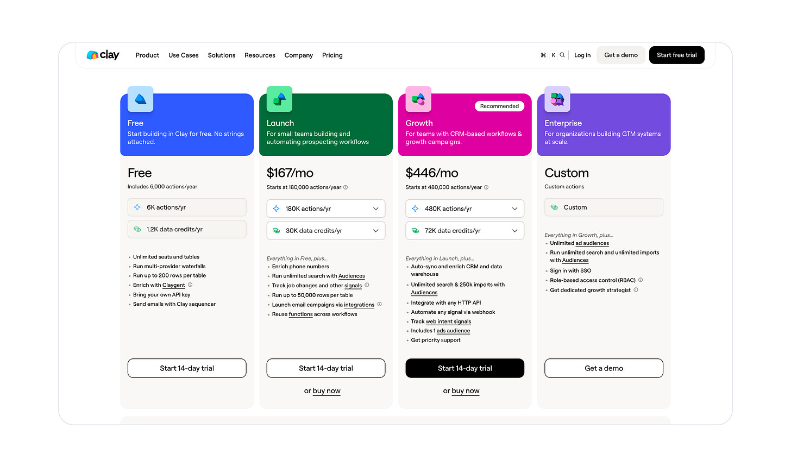This screenshot has height=467, width=791.
Task: Open the integrations link
Action: [359, 305]
